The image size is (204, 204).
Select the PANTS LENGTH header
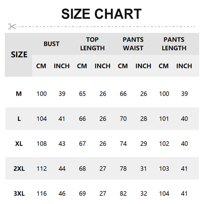pos(174,44)
